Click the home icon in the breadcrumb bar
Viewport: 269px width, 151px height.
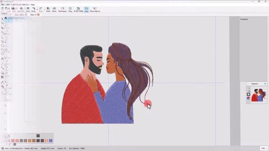point(5,18)
